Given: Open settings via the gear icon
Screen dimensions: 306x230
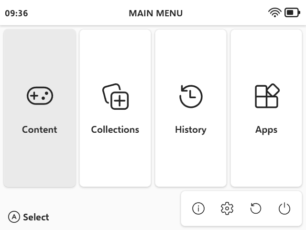Looking at the screenshot, I should pyautogui.click(x=227, y=208).
